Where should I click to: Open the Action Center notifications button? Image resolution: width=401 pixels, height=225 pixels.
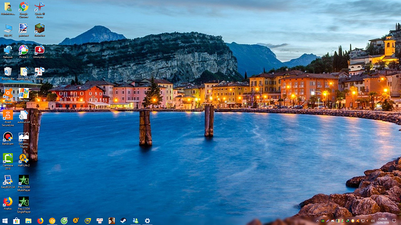pyautogui.click(x=394, y=221)
